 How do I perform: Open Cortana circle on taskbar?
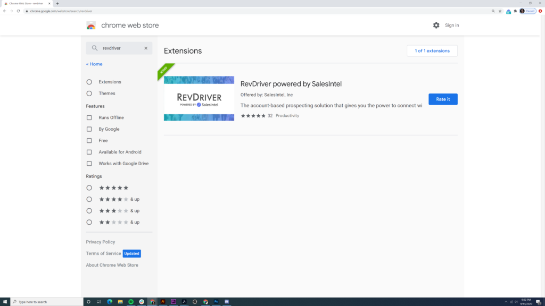point(88,302)
